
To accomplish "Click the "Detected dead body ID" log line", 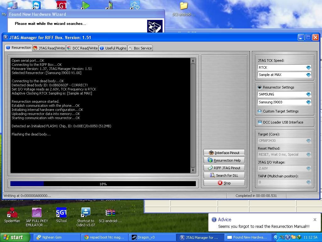I will point(50,85).
